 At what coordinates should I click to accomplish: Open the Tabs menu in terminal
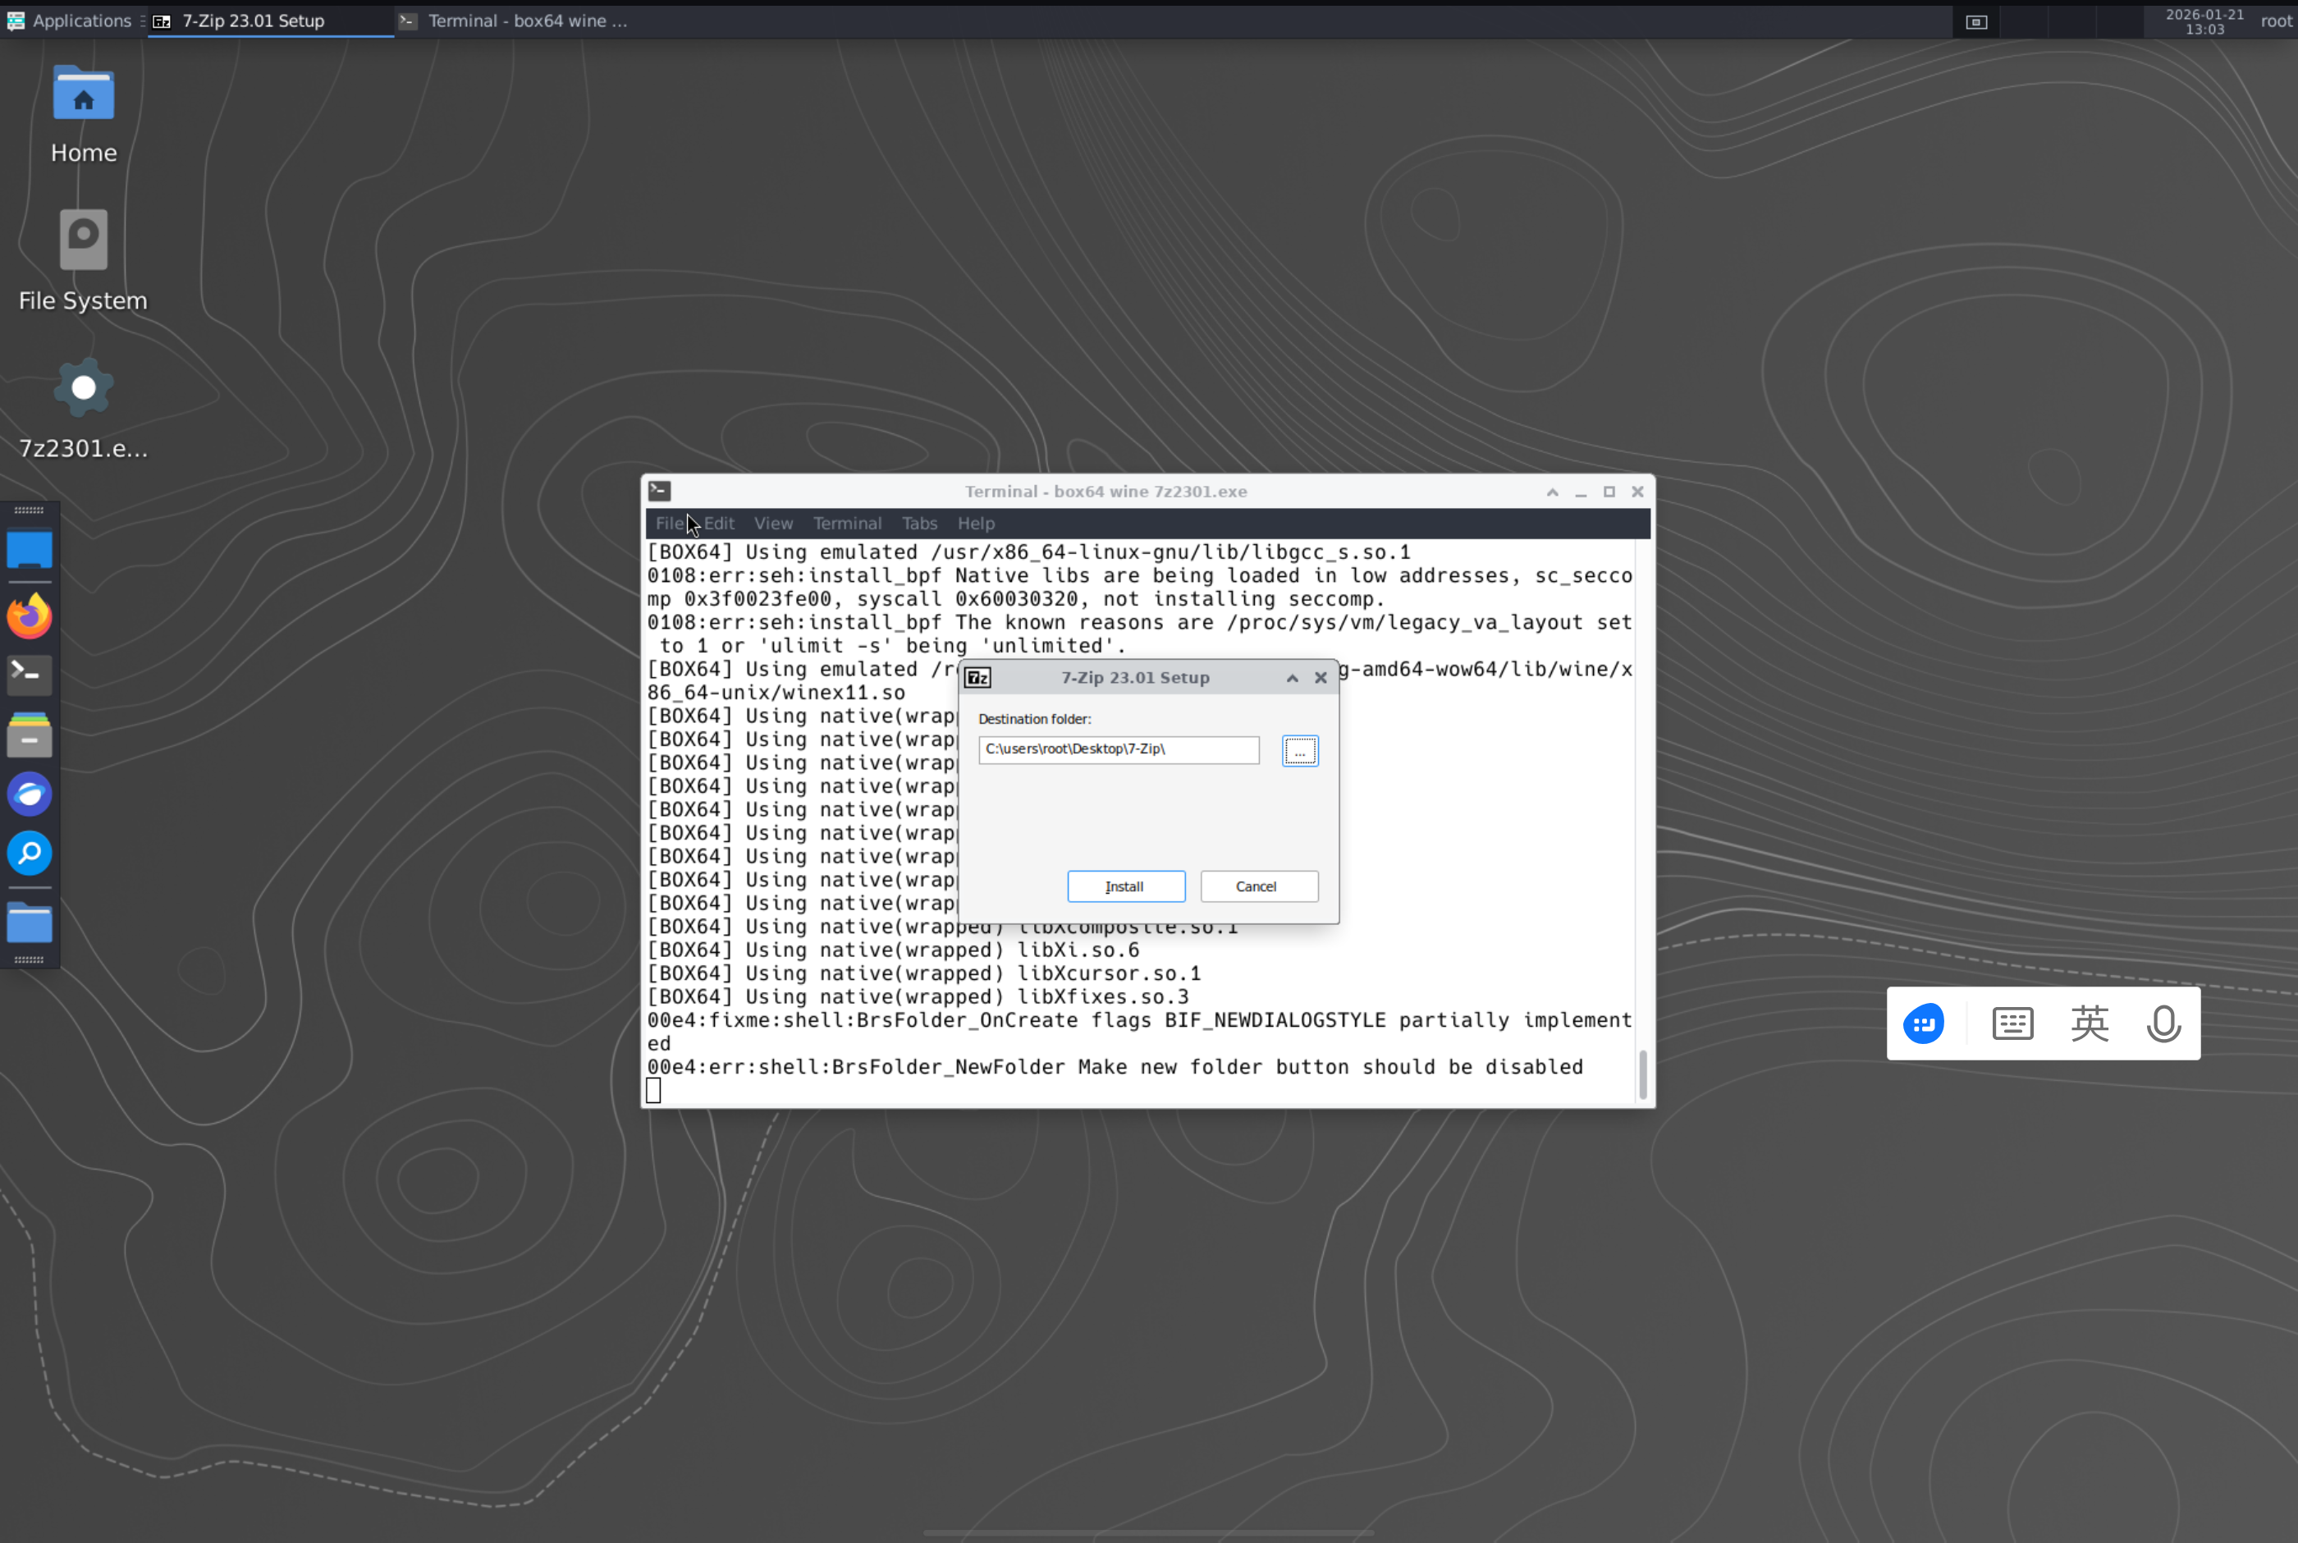919,524
